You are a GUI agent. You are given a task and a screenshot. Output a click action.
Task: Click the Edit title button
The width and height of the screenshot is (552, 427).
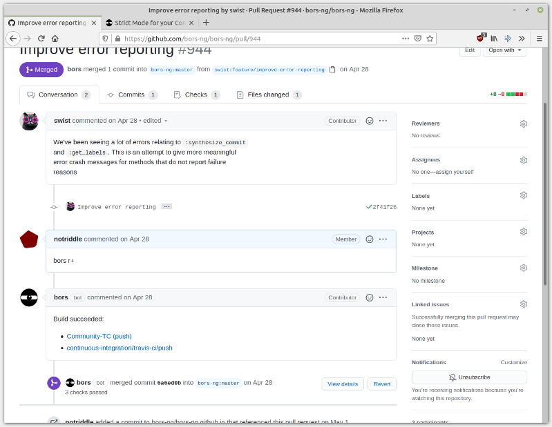470,50
